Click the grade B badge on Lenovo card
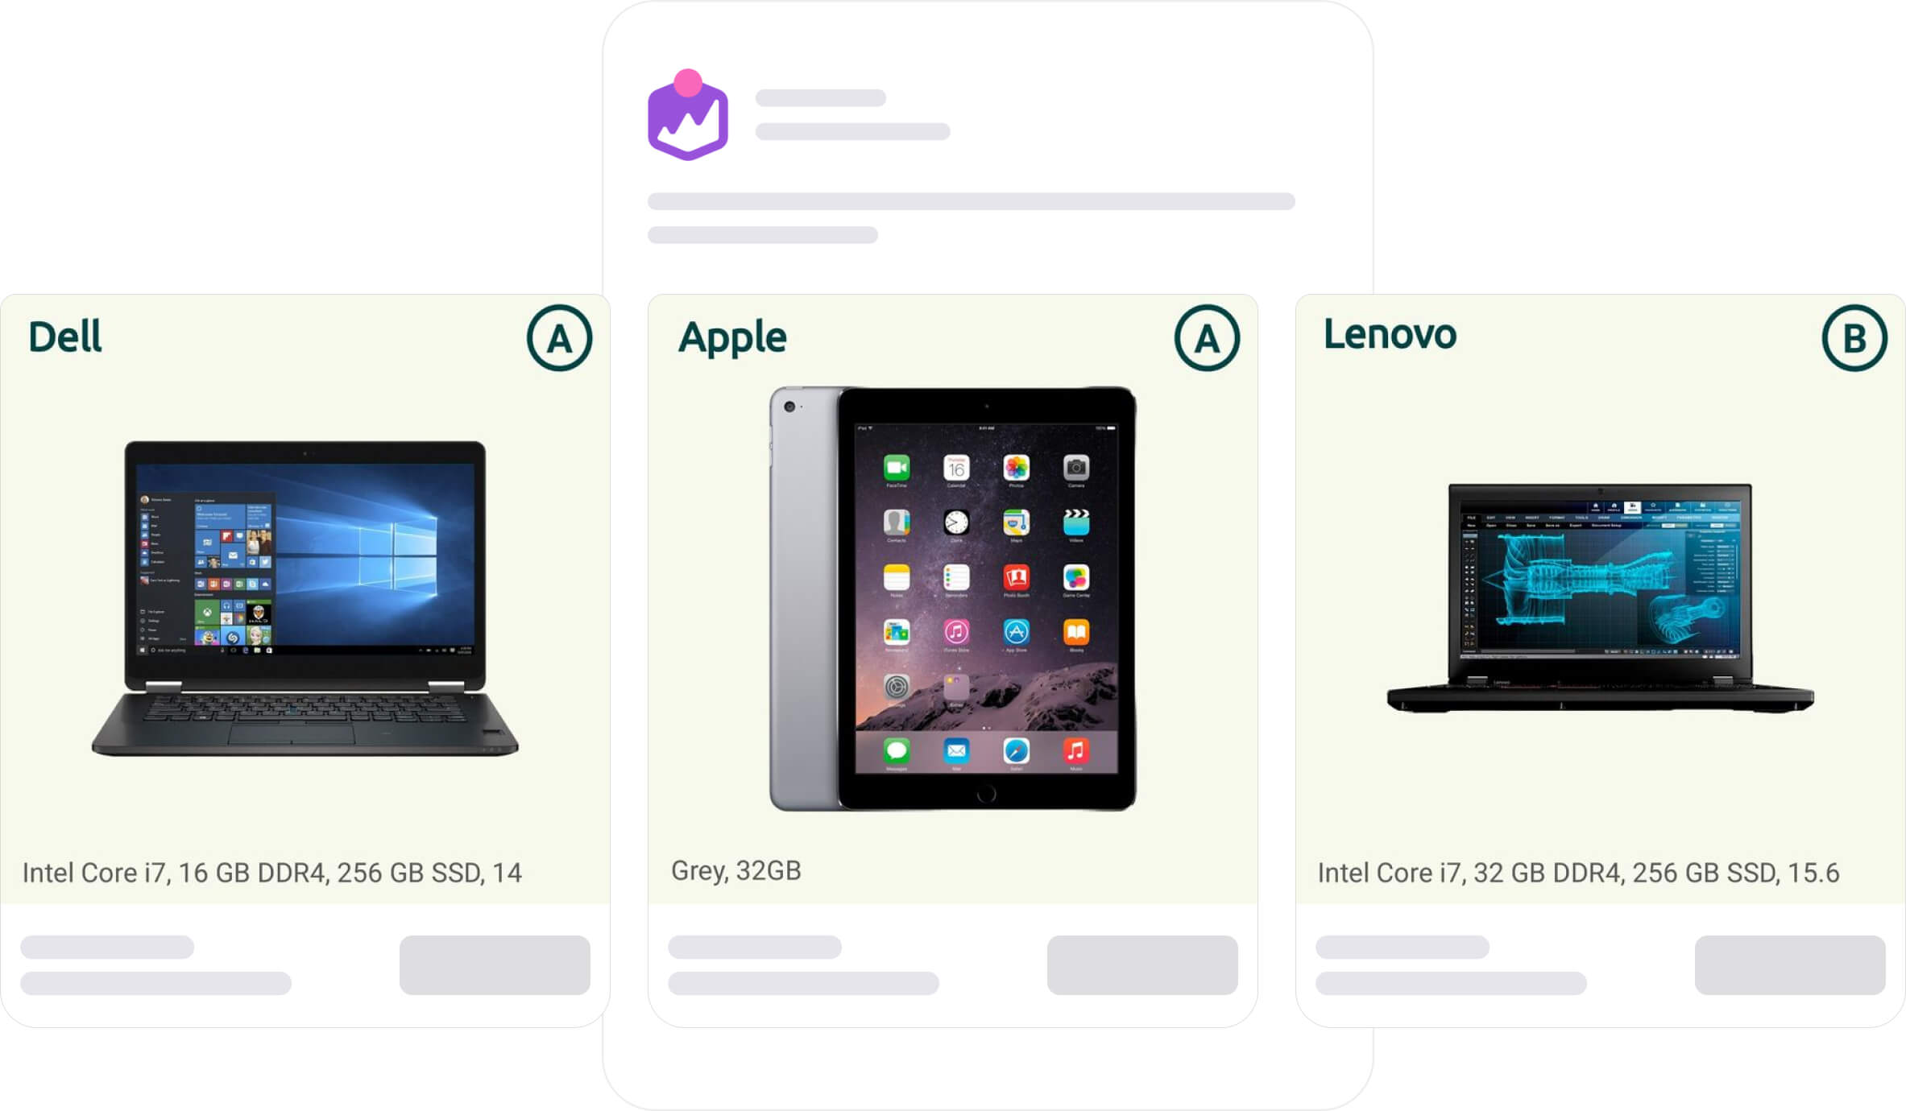This screenshot has width=1906, height=1111. coord(1854,338)
